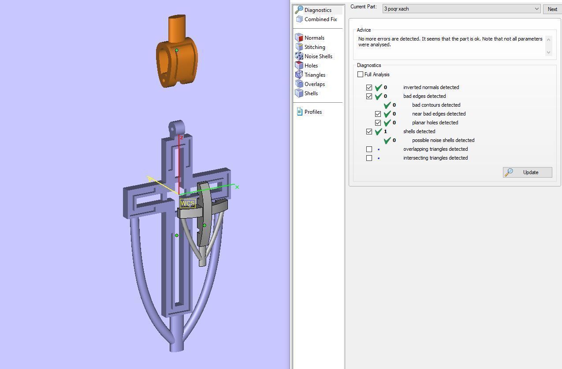The image size is (562, 369).
Task: Open the Diagnostics page icon
Action: tap(299, 10)
